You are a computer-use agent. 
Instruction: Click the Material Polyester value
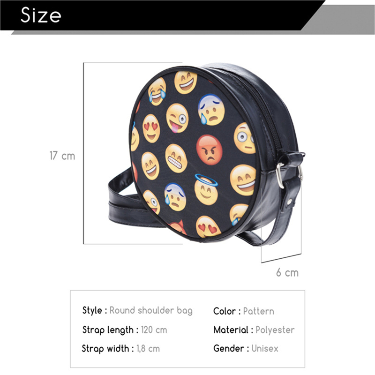click(275, 330)
